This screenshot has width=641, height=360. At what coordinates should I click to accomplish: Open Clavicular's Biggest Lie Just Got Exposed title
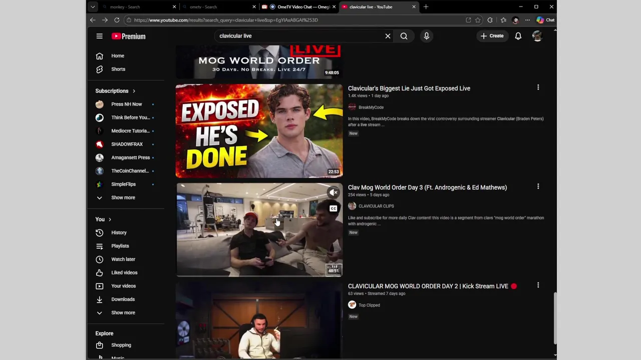pos(409,88)
